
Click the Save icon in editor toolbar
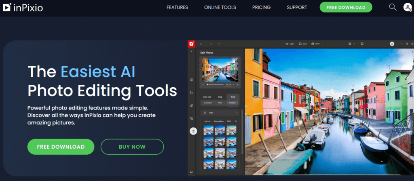click(x=302, y=44)
